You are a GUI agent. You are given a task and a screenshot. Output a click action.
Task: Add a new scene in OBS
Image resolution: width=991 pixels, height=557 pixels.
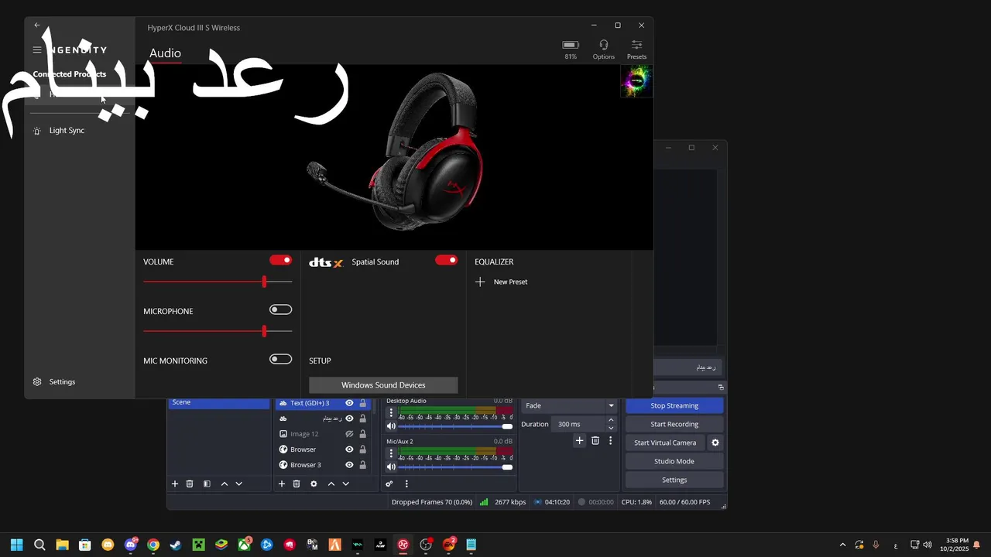tap(175, 484)
